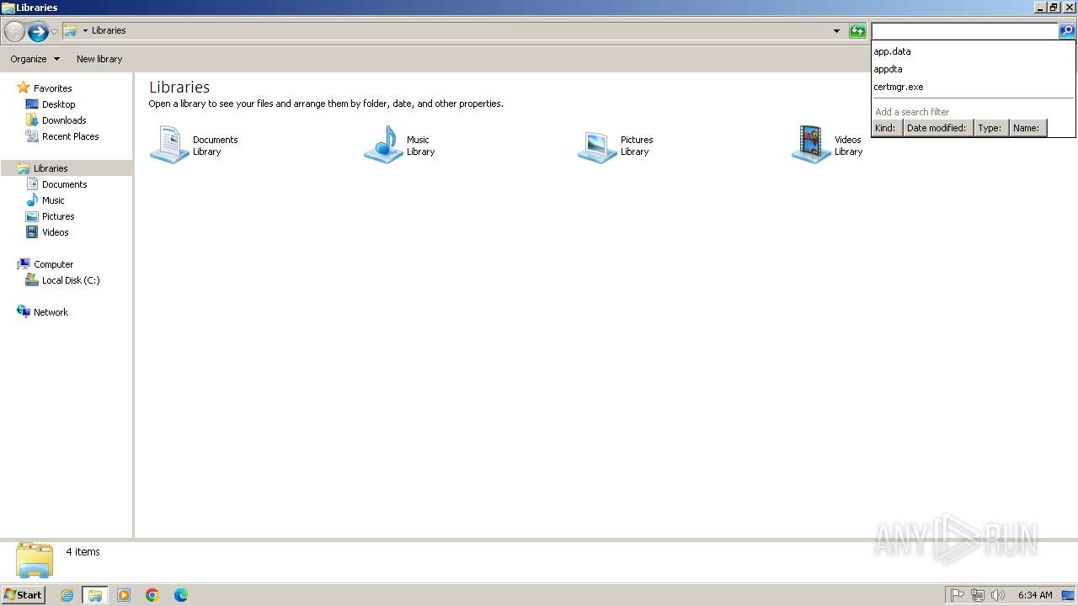Add the Date modified: search filter
Image resolution: width=1078 pixels, height=606 pixels.
pyautogui.click(x=937, y=128)
